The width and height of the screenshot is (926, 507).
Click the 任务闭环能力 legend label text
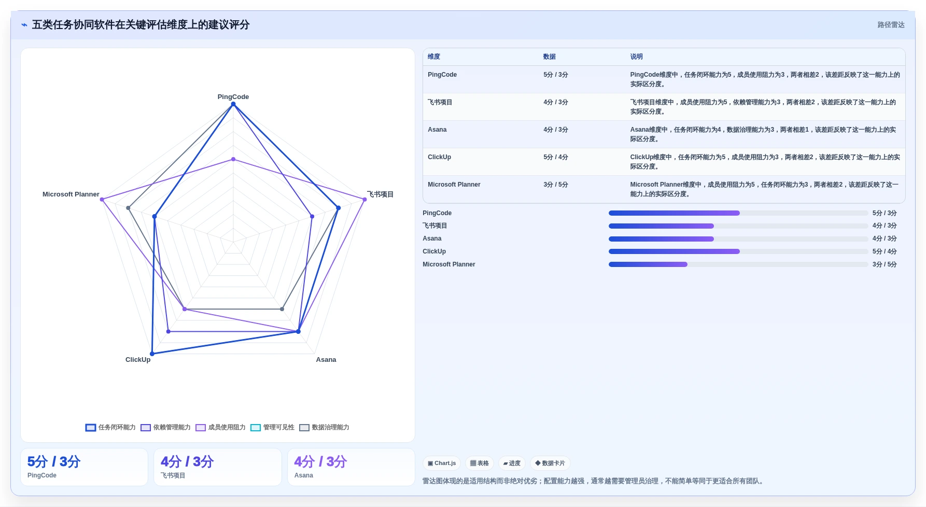(x=117, y=428)
